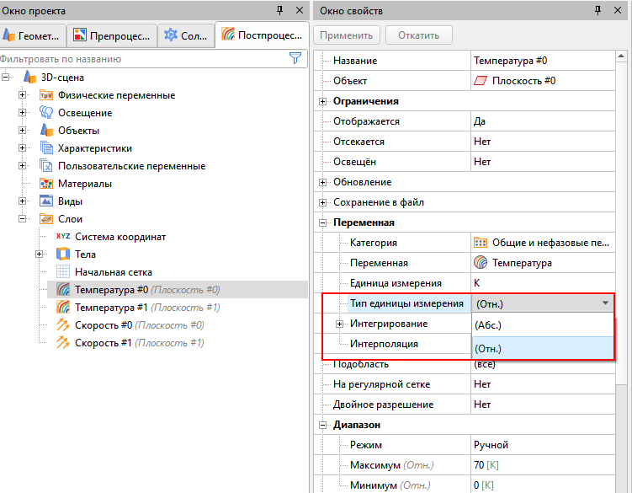Expand the Ограничения property group
This screenshot has height=493, width=632.
(x=324, y=101)
